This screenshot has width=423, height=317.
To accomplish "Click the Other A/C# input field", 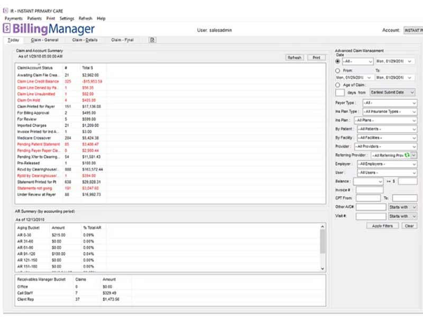I will (x=371, y=207).
